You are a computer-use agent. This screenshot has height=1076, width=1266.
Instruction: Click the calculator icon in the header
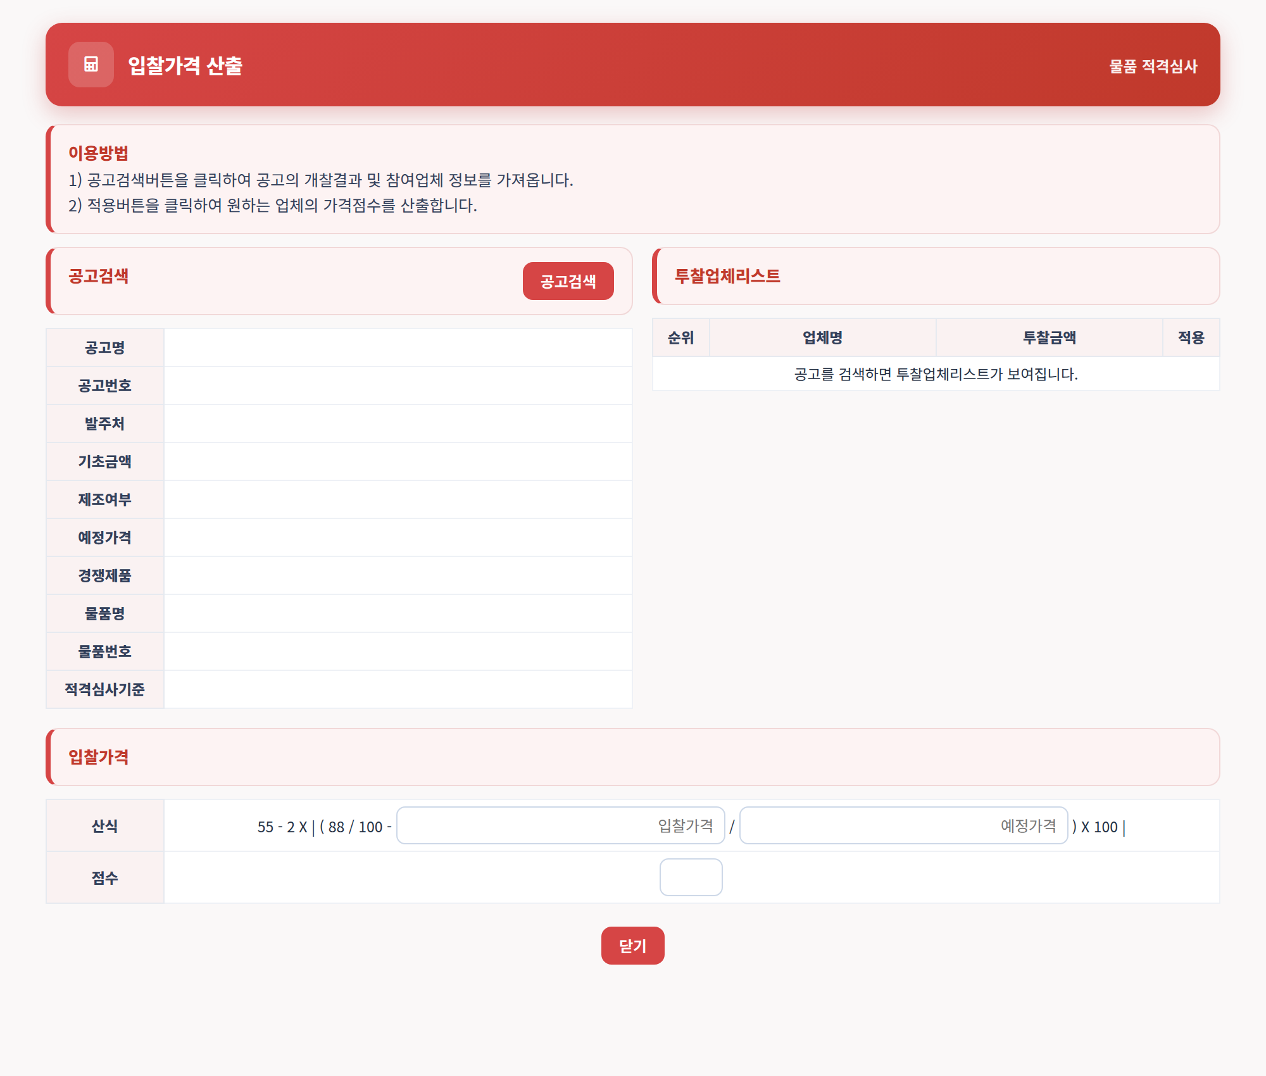point(91,65)
